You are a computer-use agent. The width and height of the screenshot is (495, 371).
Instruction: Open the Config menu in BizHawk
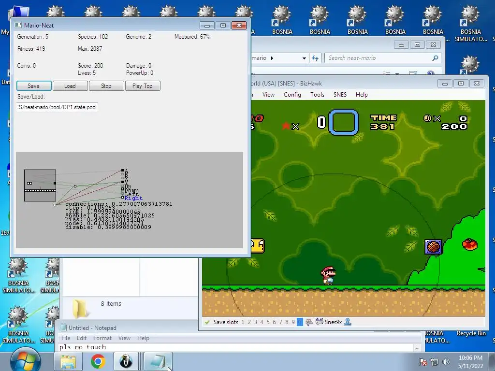pos(292,95)
